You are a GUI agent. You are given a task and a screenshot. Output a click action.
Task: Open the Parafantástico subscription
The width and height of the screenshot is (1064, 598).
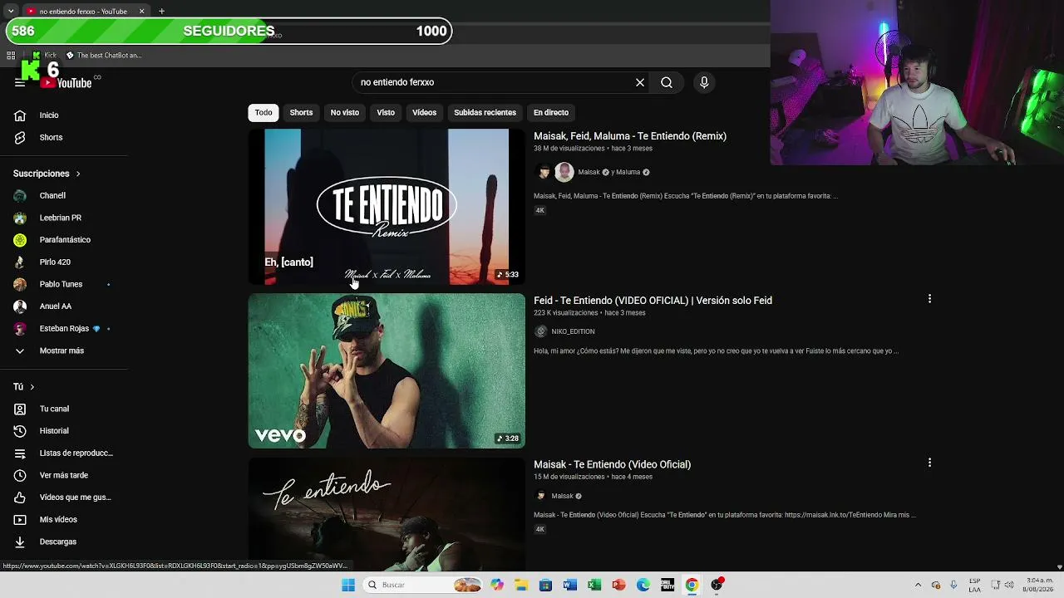[x=63, y=240]
